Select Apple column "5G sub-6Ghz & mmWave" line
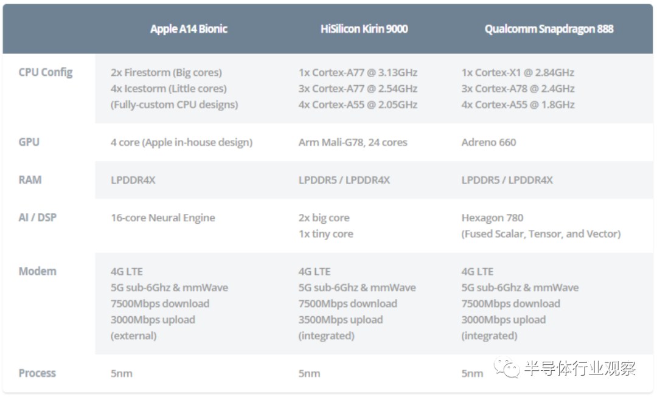Image resolution: width=657 pixels, height=397 pixels. (x=169, y=288)
